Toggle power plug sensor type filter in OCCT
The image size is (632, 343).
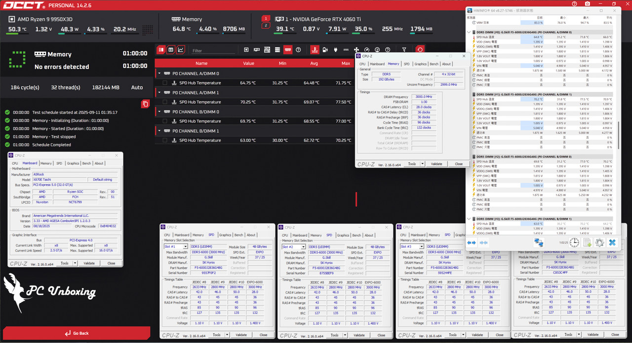point(336,50)
